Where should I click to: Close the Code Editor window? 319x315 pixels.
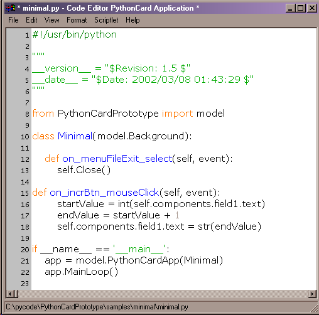tap(312, 8)
